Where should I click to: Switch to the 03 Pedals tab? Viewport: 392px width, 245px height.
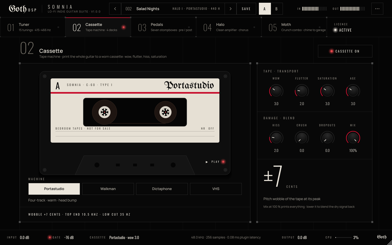(x=163, y=27)
